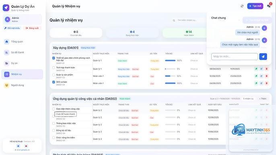Click users icon beside Người dùng
Viewport: 276px width, 155px height.
tap(7, 85)
